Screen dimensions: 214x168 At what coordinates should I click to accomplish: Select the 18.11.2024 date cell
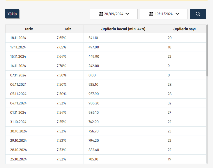coord(18,38)
